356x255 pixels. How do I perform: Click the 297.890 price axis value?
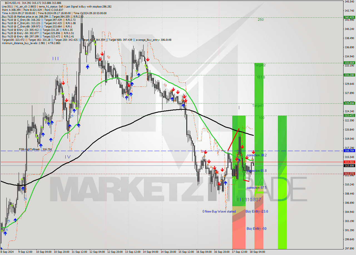point(349,248)
